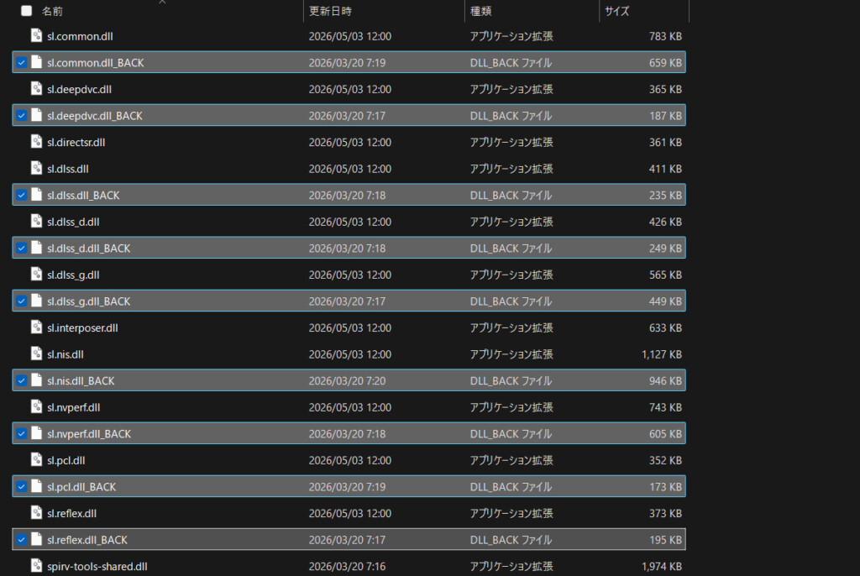Uncheck the sl.reflex.dll_BACK checkbox

coord(21,540)
